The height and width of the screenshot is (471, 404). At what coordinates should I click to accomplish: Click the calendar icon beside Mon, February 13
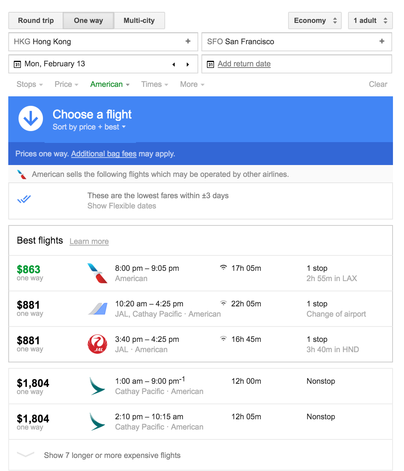click(x=17, y=64)
